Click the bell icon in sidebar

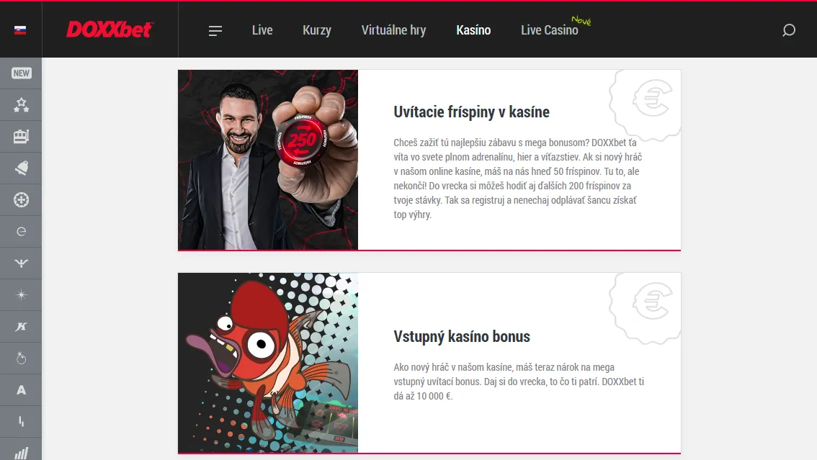[x=21, y=168]
